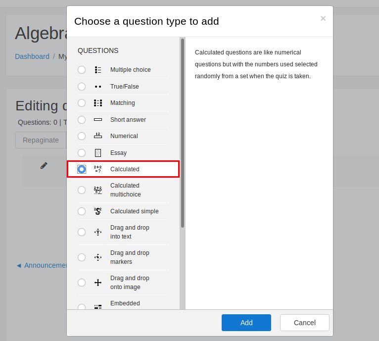Select the Multiple choice radio button
The height and width of the screenshot is (341, 379).
[x=82, y=70]
